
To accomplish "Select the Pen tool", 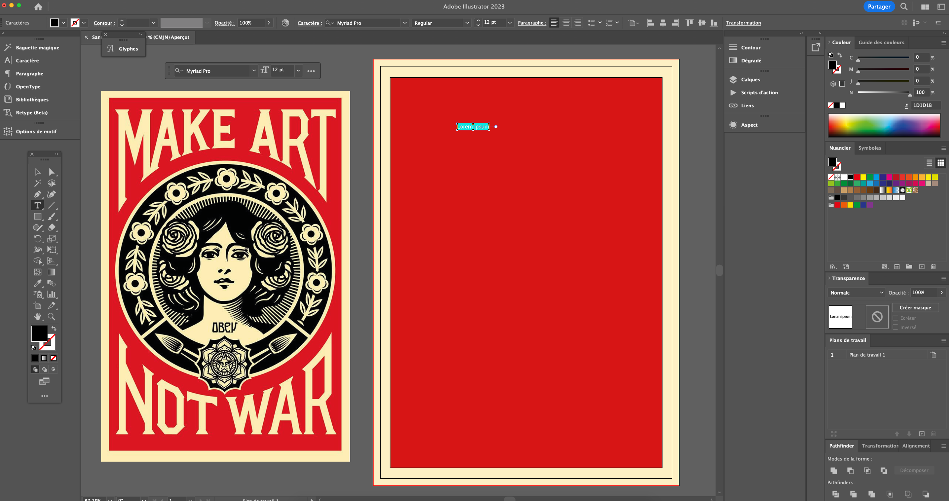I will point(38,194).
